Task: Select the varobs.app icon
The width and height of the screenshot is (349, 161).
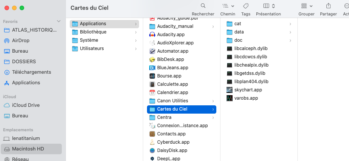Action: [230, 98]
